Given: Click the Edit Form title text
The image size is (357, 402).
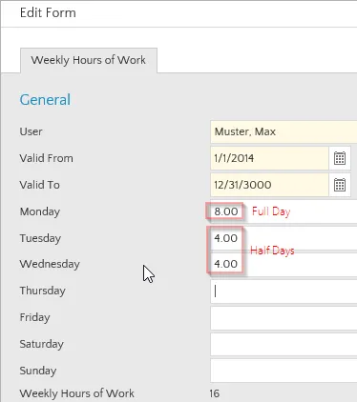Looking at the screenshot, I should 48,13.
